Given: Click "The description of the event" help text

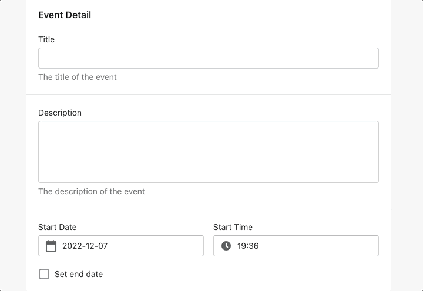Looking at the screenshot, I should point(92,191).
